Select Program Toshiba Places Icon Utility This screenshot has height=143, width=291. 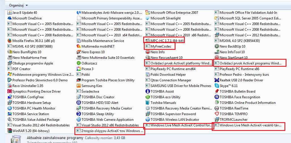point(106,80)
